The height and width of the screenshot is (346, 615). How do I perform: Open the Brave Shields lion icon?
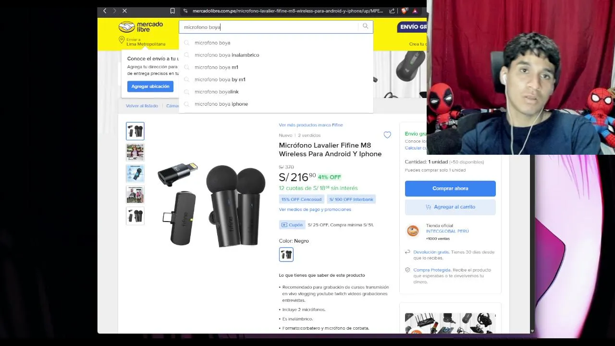click(405, 11)
